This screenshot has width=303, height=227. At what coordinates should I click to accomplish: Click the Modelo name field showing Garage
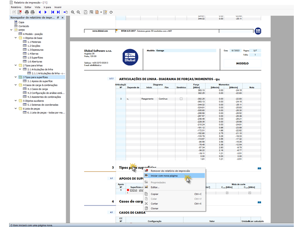click(x=186, y=51)
